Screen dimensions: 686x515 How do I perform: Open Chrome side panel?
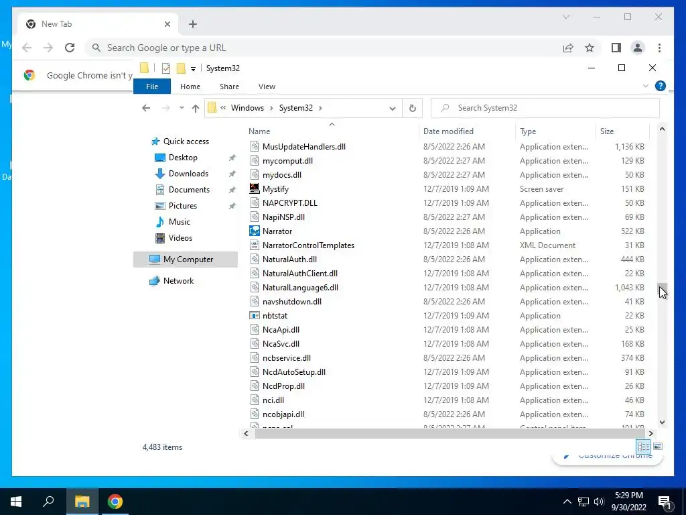(616, 48)
